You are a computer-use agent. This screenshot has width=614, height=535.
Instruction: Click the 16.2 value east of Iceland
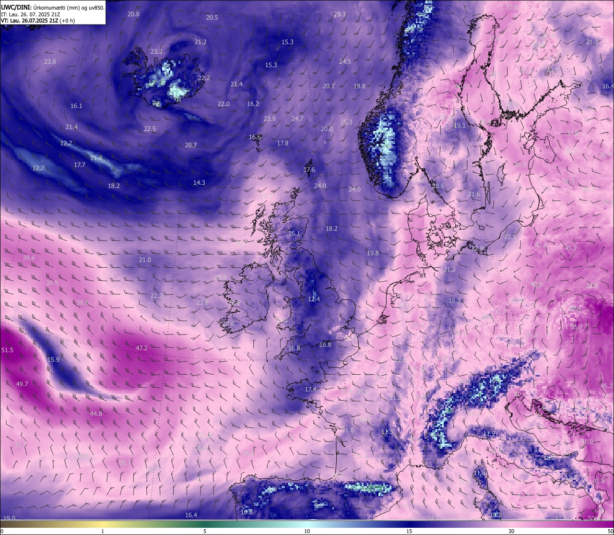click(253, 104)
